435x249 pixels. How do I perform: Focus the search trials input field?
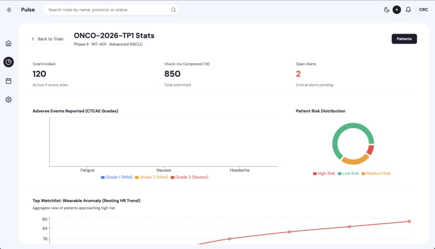(111, 10)
